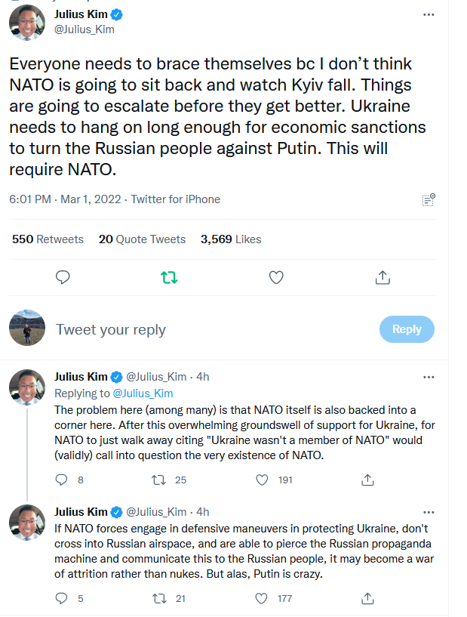Click the reply icon under main tweet
Image resolution: width=467 pixels, height=617 pixels.
[63, 278]
